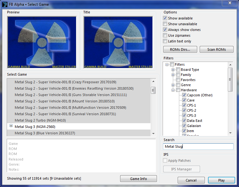239x187 pixels.
Task: Uncheck Always show clones
Action: (x=165, y=30)
